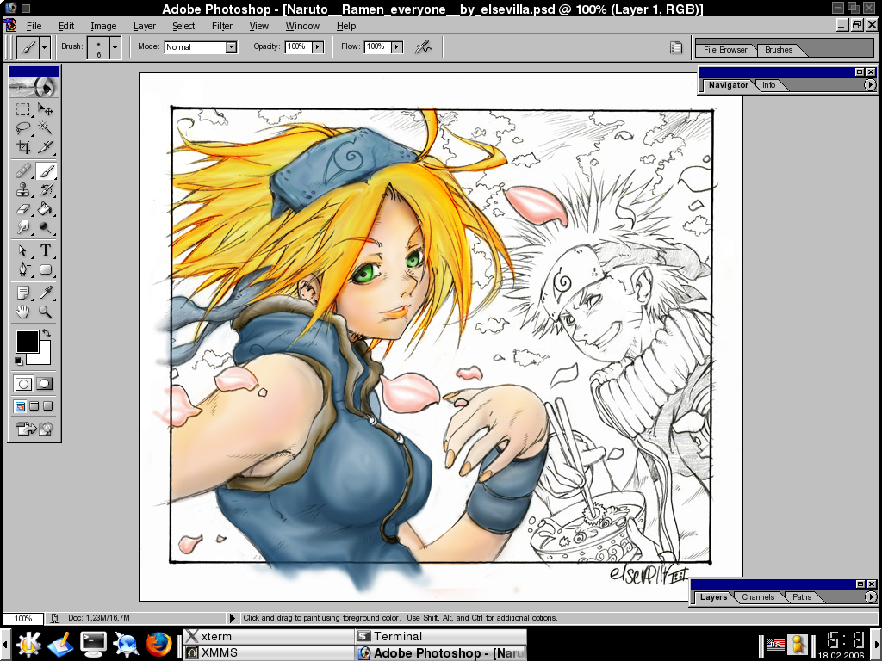Select the History Brush tool
Image resolution: width=882 pixels, height=661 pixels.
[45, 190]
